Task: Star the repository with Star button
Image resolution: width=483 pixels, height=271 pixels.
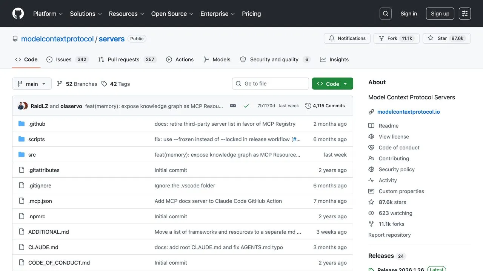Action: tap(447, 38)
